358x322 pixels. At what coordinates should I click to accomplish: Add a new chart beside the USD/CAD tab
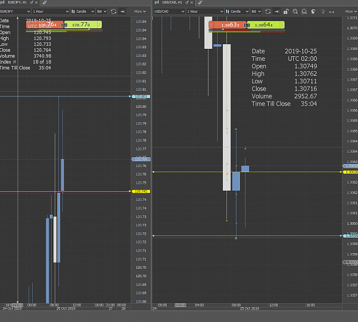click(200, 2)
